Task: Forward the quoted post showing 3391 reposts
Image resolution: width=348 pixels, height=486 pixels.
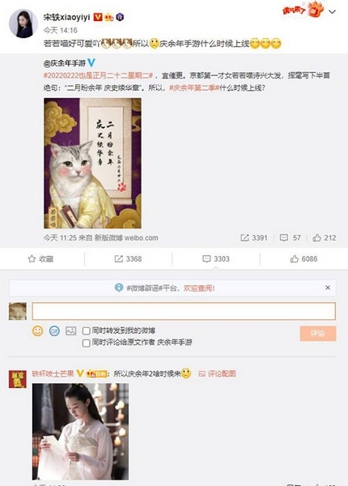Action: 254,237
